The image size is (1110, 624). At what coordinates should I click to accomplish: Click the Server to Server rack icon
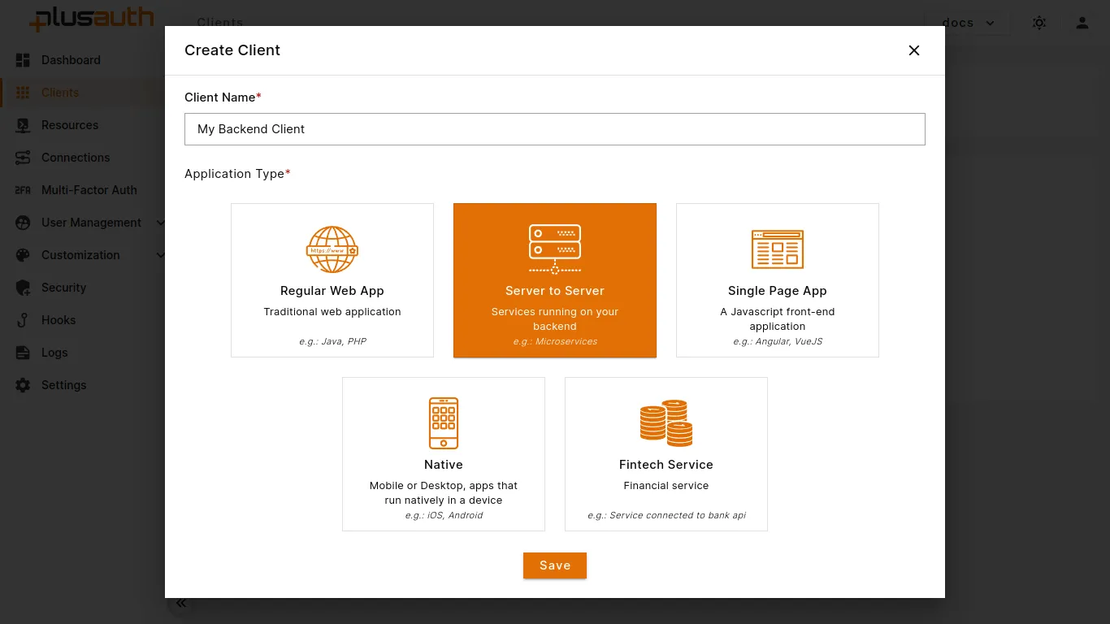click(555, 249)
